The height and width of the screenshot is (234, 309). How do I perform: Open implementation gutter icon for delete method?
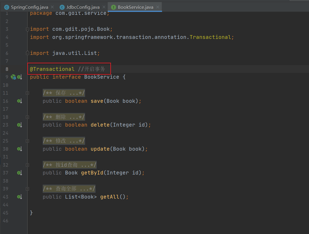pos(19,125)
